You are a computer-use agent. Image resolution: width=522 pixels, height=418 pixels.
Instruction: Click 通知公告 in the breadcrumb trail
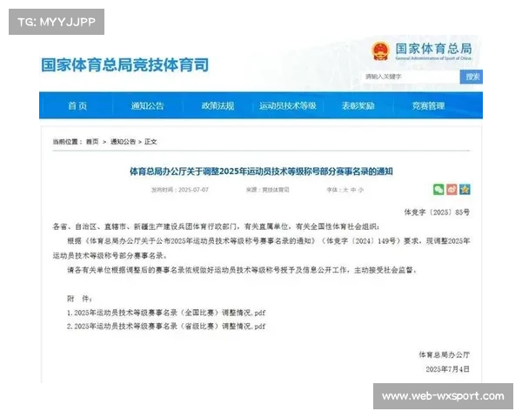[123, 141]
